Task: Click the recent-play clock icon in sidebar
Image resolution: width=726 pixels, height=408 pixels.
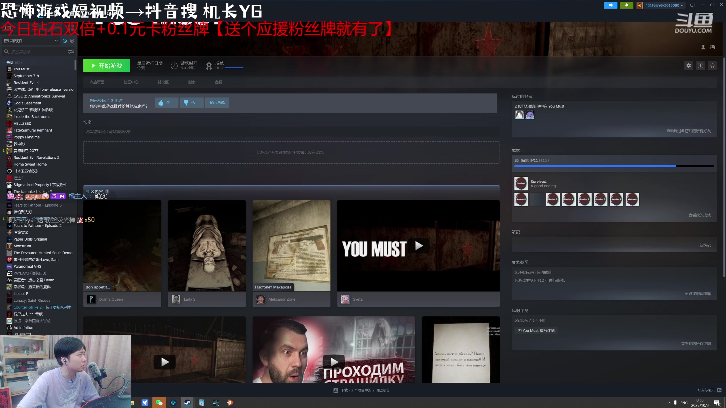Action: [65, 41]
